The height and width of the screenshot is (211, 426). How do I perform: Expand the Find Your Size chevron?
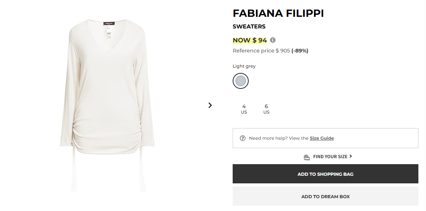[351, 156]
